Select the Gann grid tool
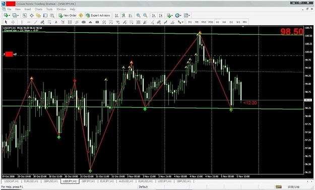The width and height of the screenshot is (315, 190). coord(139,22)
